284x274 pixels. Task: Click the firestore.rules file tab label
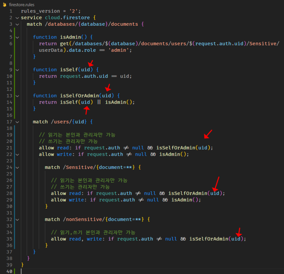[x=22, y=4]
